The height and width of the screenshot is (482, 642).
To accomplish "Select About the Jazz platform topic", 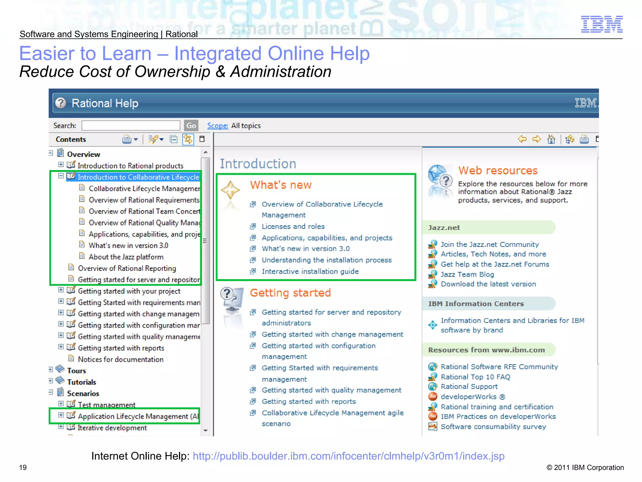I will (x=126, y=257).
